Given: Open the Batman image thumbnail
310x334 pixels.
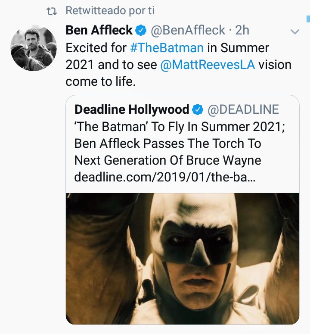Looking at the screenshot, I should tap(182, 259).
